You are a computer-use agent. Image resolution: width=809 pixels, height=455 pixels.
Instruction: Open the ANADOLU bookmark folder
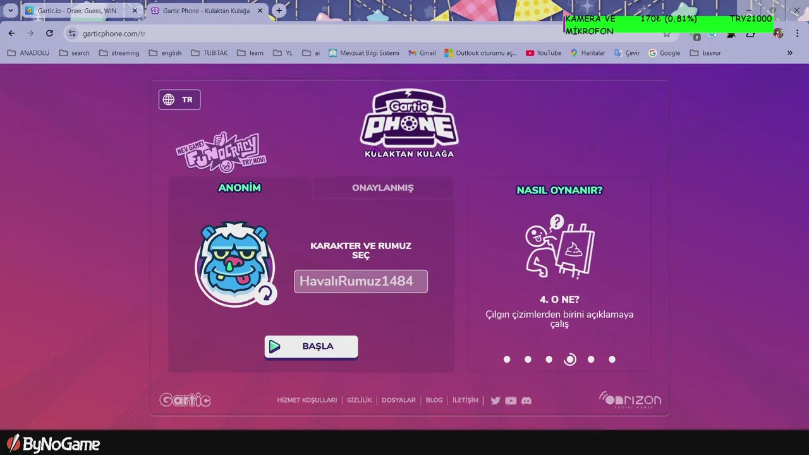[x=28, y=53]
